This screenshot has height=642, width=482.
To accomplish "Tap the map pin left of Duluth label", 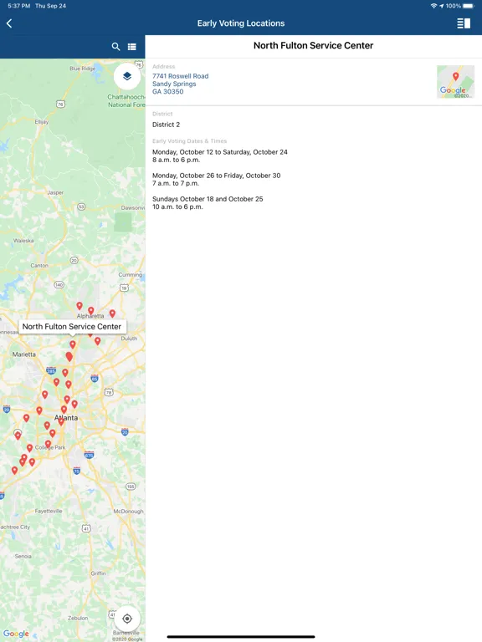I will click(x=98, y=341).
